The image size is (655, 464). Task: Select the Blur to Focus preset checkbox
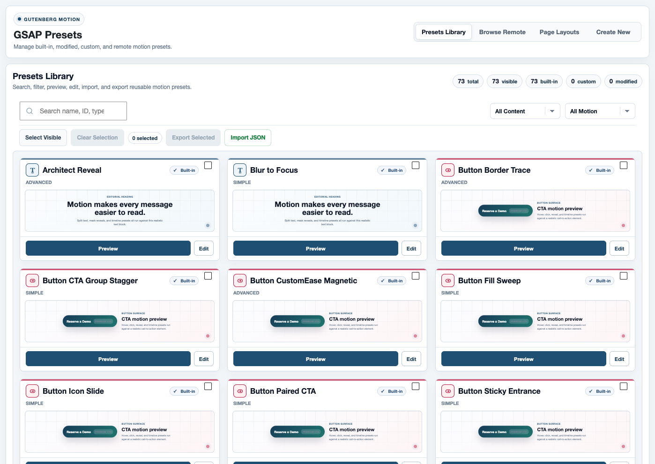click(x=416, y=165)
